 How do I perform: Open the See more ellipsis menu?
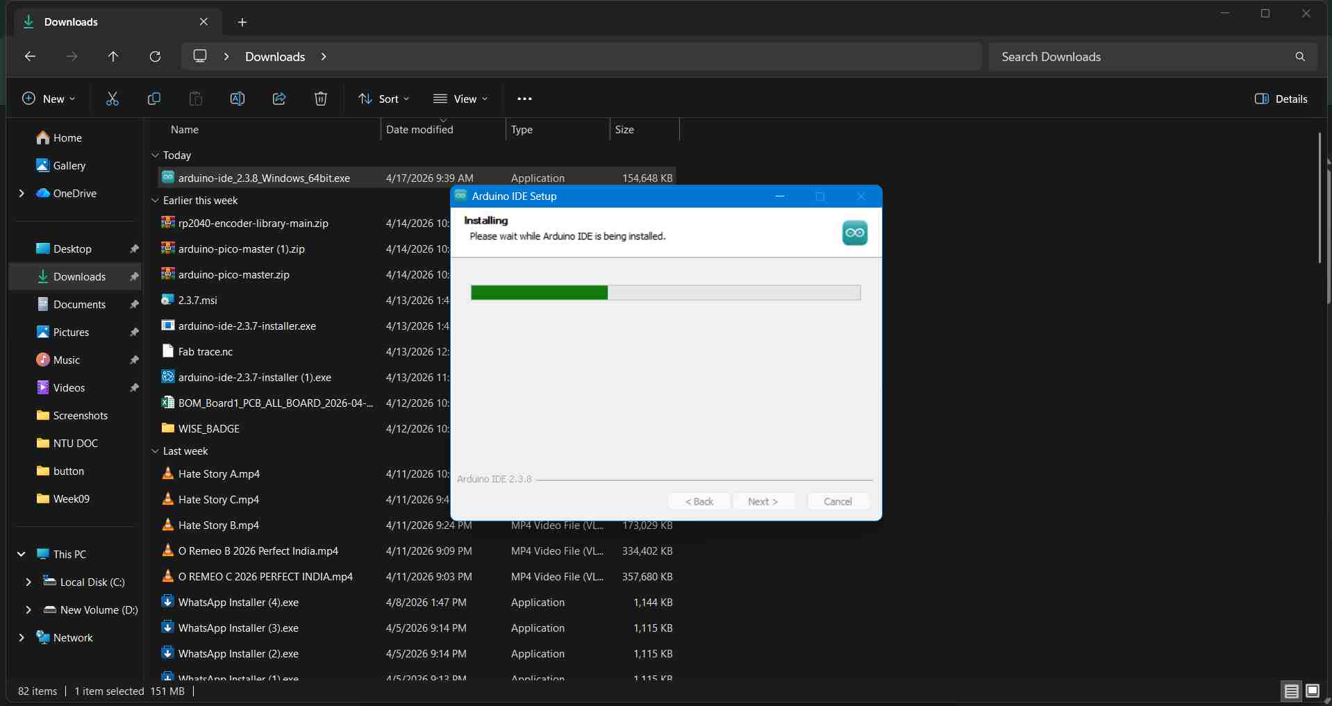coord(524,99)
